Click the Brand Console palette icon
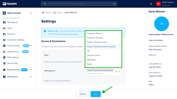177x99 pixels. pos(4,70)
